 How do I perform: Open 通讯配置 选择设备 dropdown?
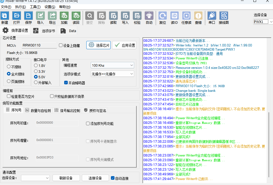tap(35, 178)
